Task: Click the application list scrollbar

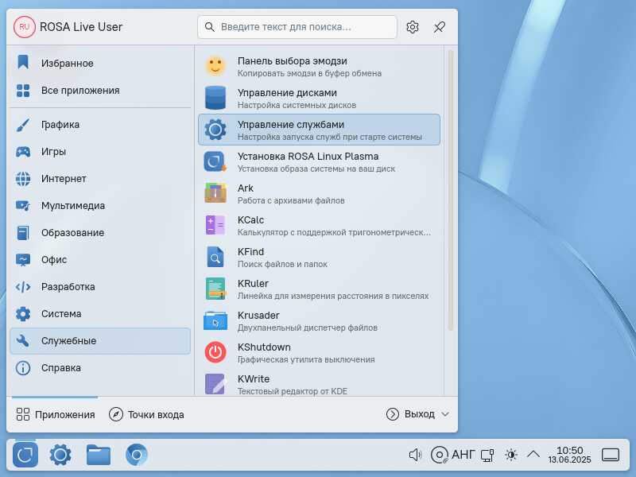Action: 450,190
